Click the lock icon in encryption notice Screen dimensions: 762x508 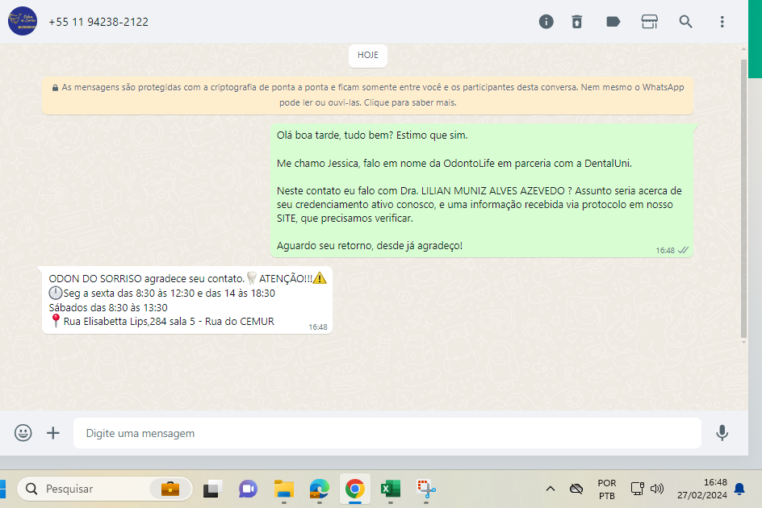(x=55, y=87)
